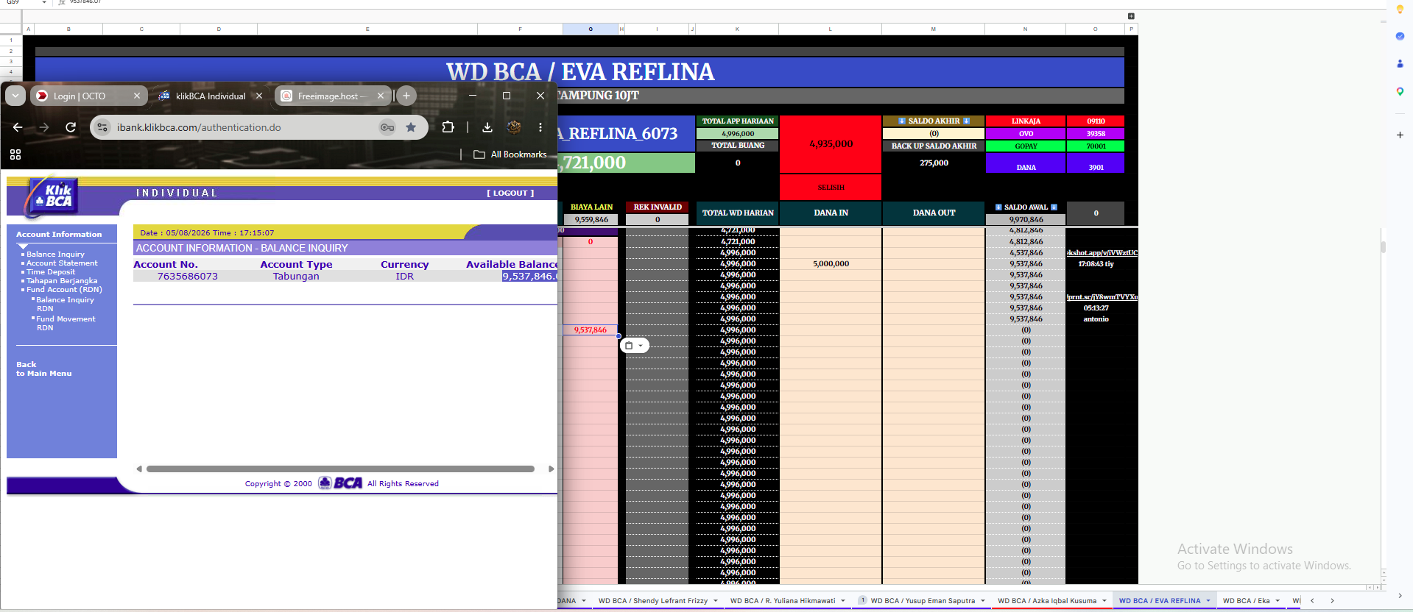Image resolution: width=1413 pixels, height=612 pixels.
Task: Close the klikBCA Individual tab
Action: (259, 96)
